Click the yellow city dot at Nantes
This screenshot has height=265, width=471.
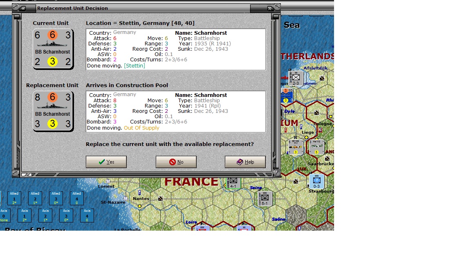click(139, 206)
